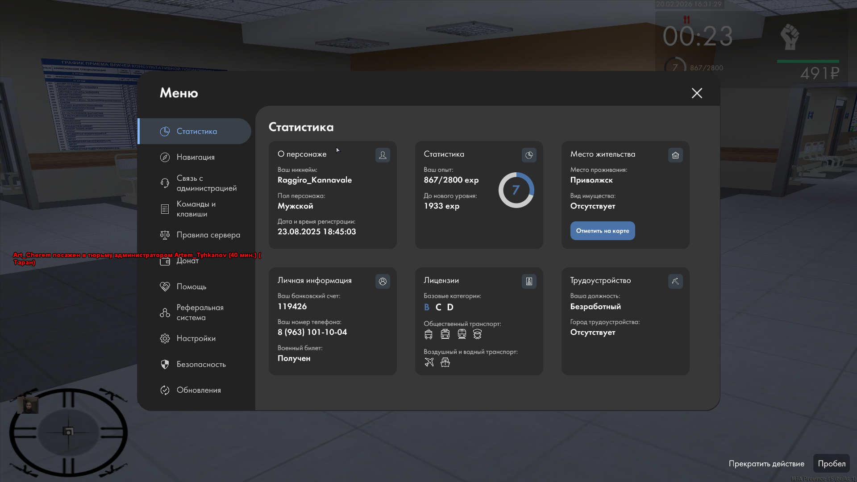Click the Пробел key button

831,463
